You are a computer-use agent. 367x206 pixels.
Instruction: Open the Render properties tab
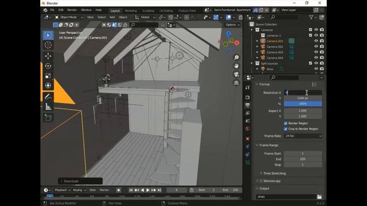(x=248, y=97)
